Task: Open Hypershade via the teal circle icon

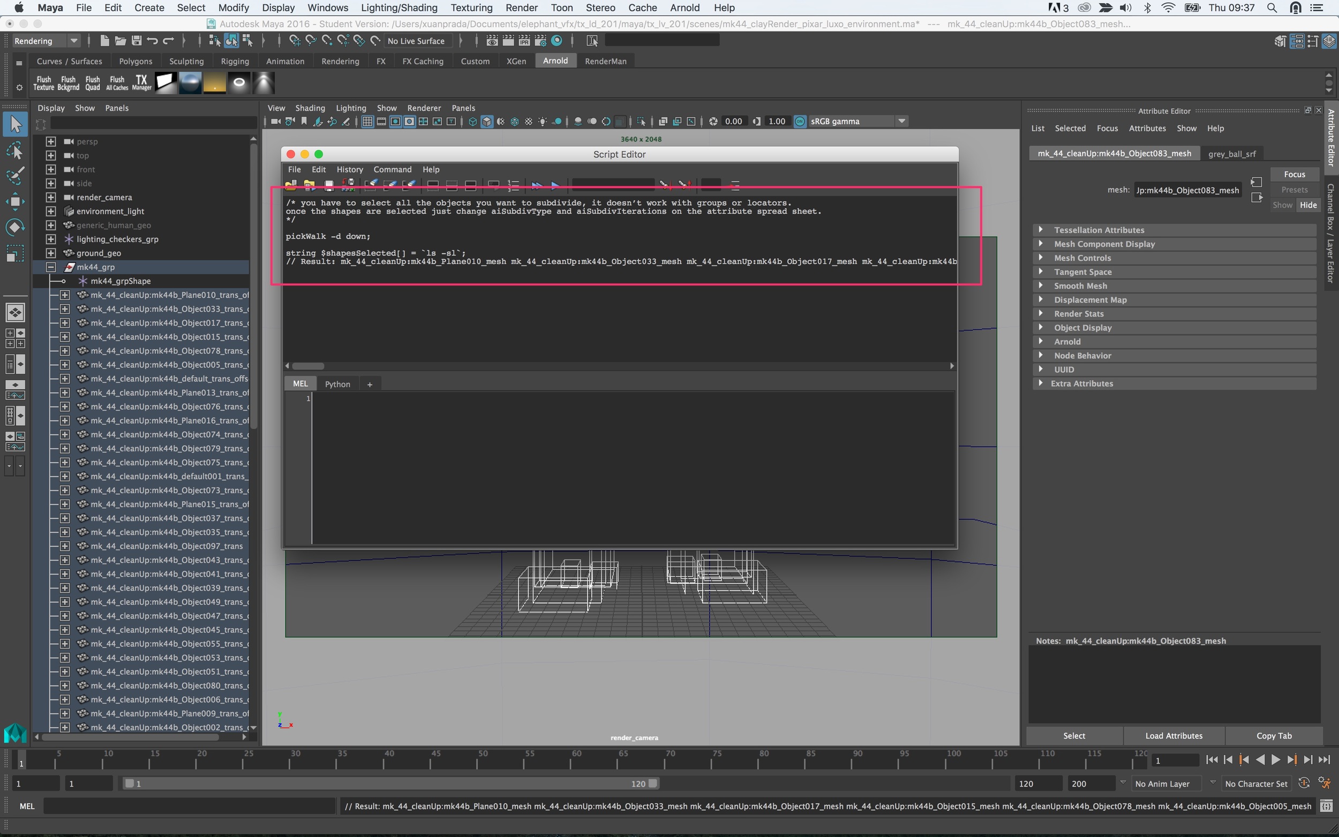Action: pyautogui.click(x=557, y=40)
